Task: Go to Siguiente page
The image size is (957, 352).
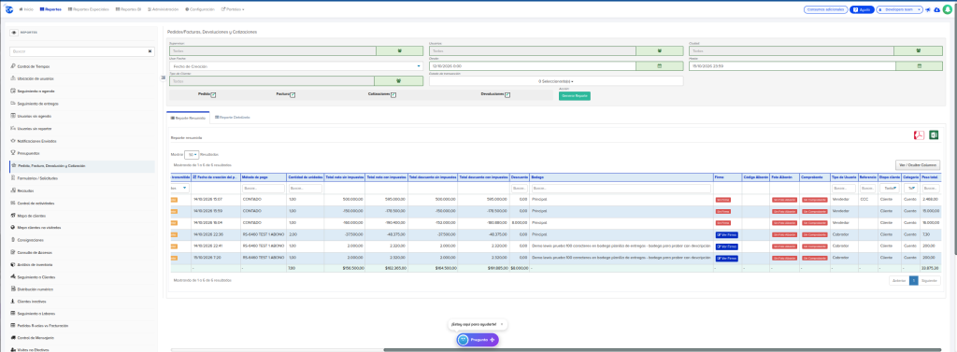Action: tap(929, 281)
